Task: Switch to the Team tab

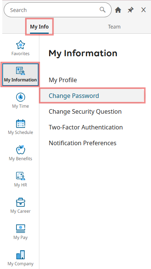Action: pos(114,27)
